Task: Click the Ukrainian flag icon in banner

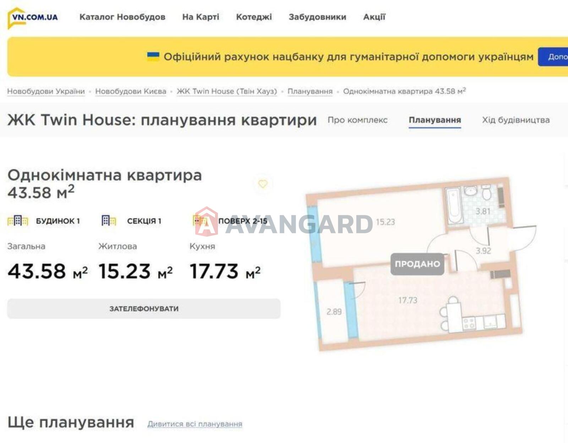Action: pos(153,56)
